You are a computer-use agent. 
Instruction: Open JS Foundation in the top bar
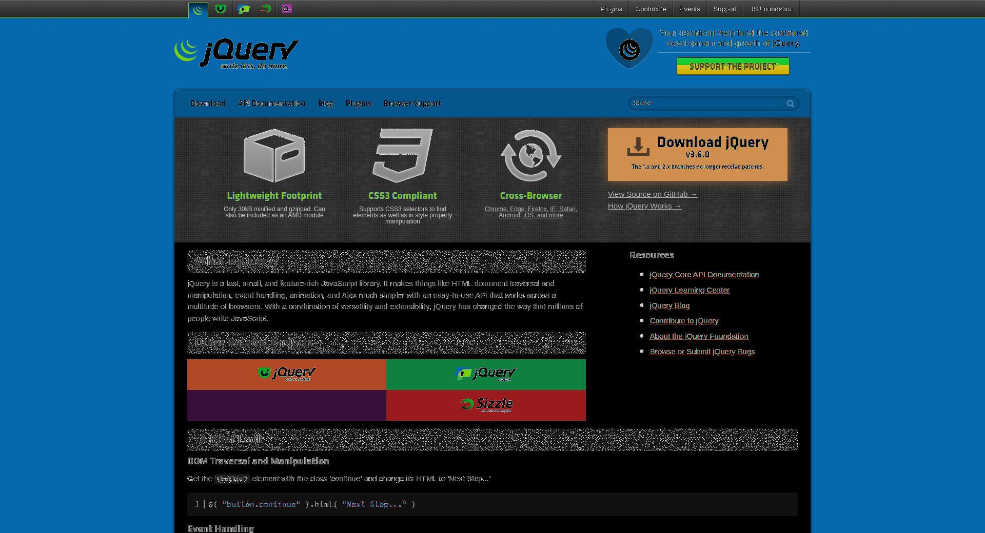(x=771, y=9)
